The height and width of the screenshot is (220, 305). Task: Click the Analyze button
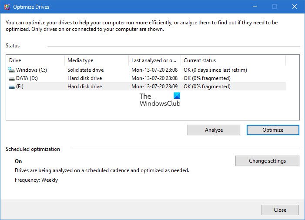[214, 130]
